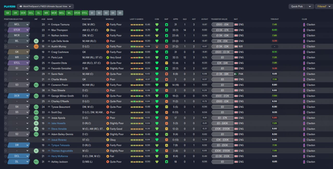Toggle selection checkbox for Max Thompson
Viewport: 333px width, 169px height.
tap(5, 30)
